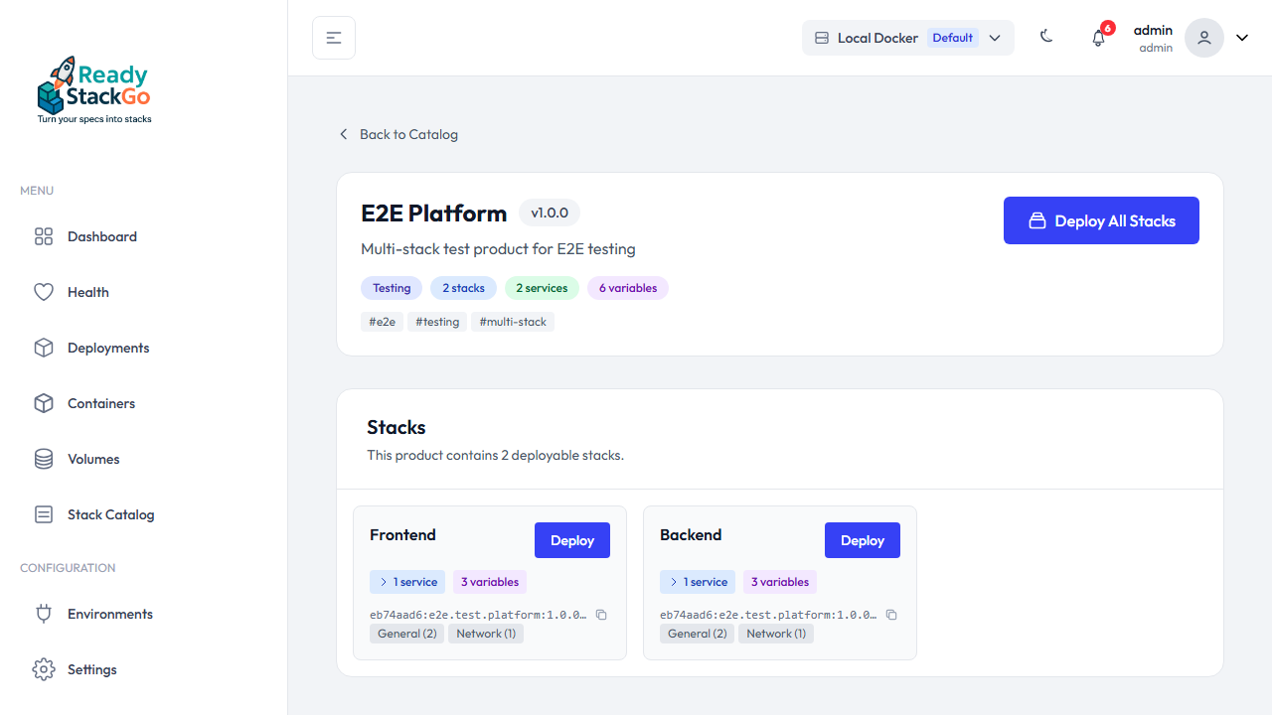Expand the Backend 1 service details

[x=698, y=582]
